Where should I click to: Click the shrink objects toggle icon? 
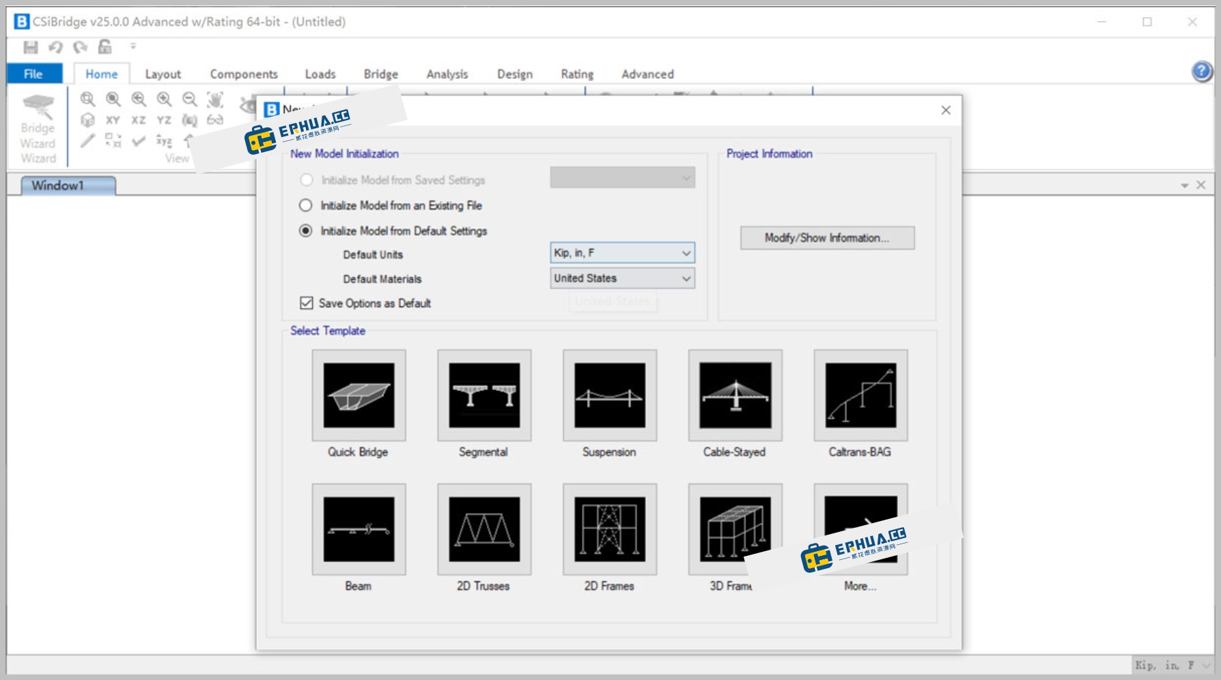coord(113,141)
